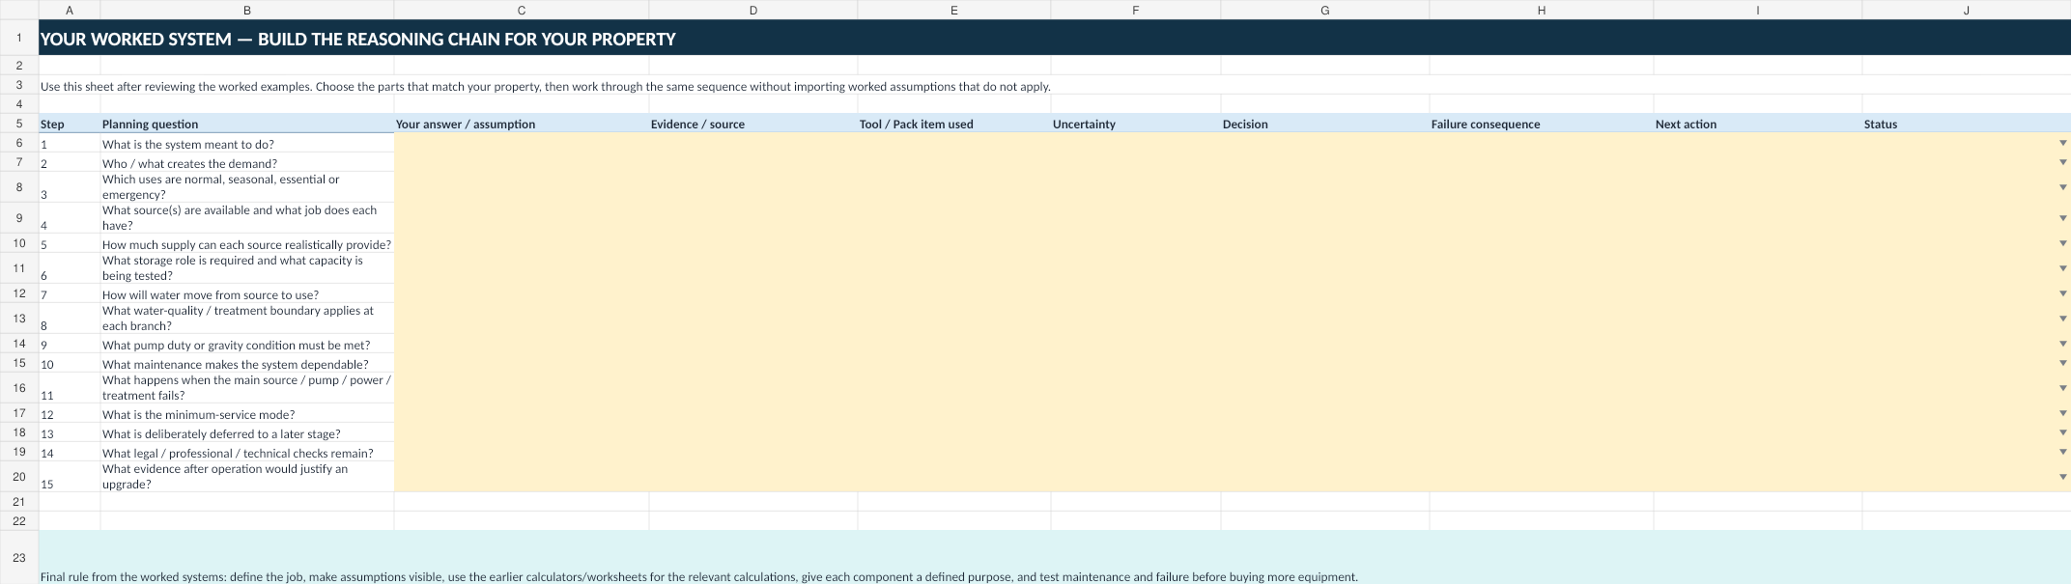Open Status dropdown for step 2 row
The width and height of the screenshot is (2071, 584).
tap(2062, 162)
